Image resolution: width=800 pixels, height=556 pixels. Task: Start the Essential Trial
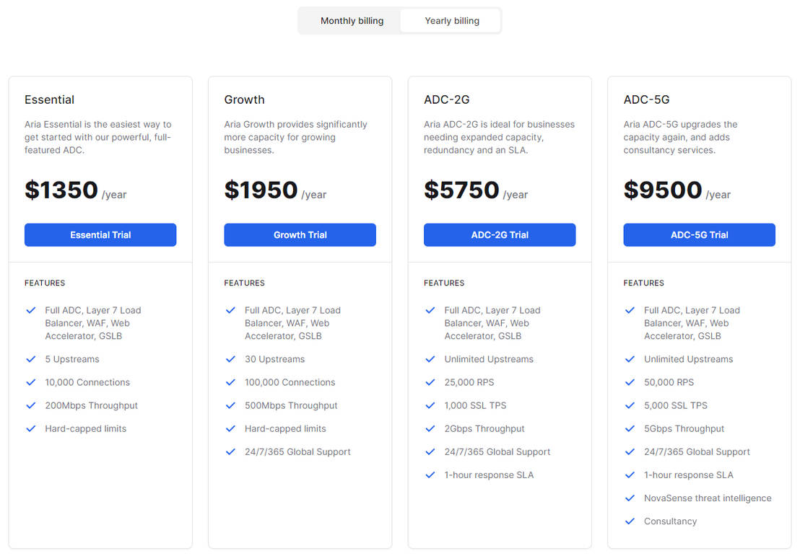tap(100, 235)
